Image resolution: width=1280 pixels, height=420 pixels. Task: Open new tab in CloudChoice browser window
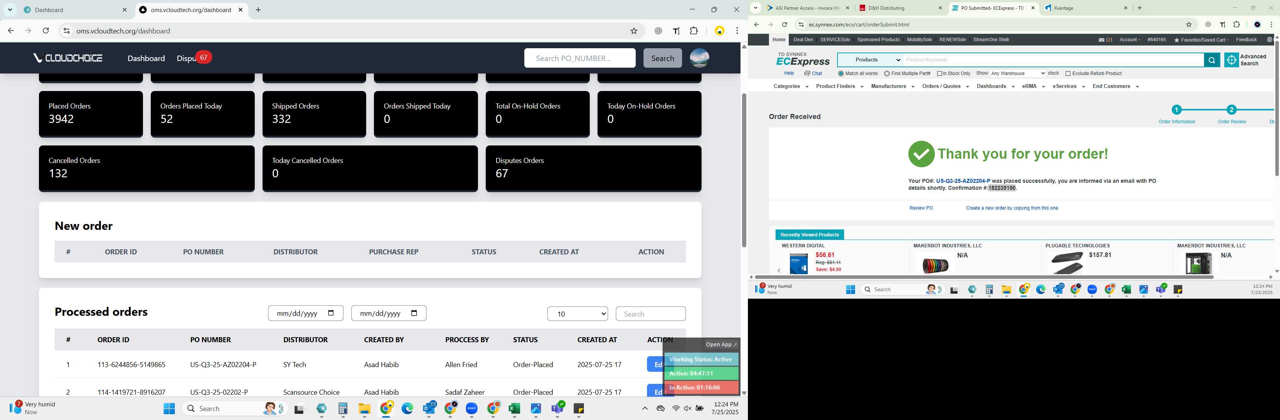click(258, 10)
